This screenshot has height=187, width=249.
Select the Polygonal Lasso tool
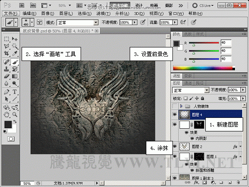pos(6,46)
